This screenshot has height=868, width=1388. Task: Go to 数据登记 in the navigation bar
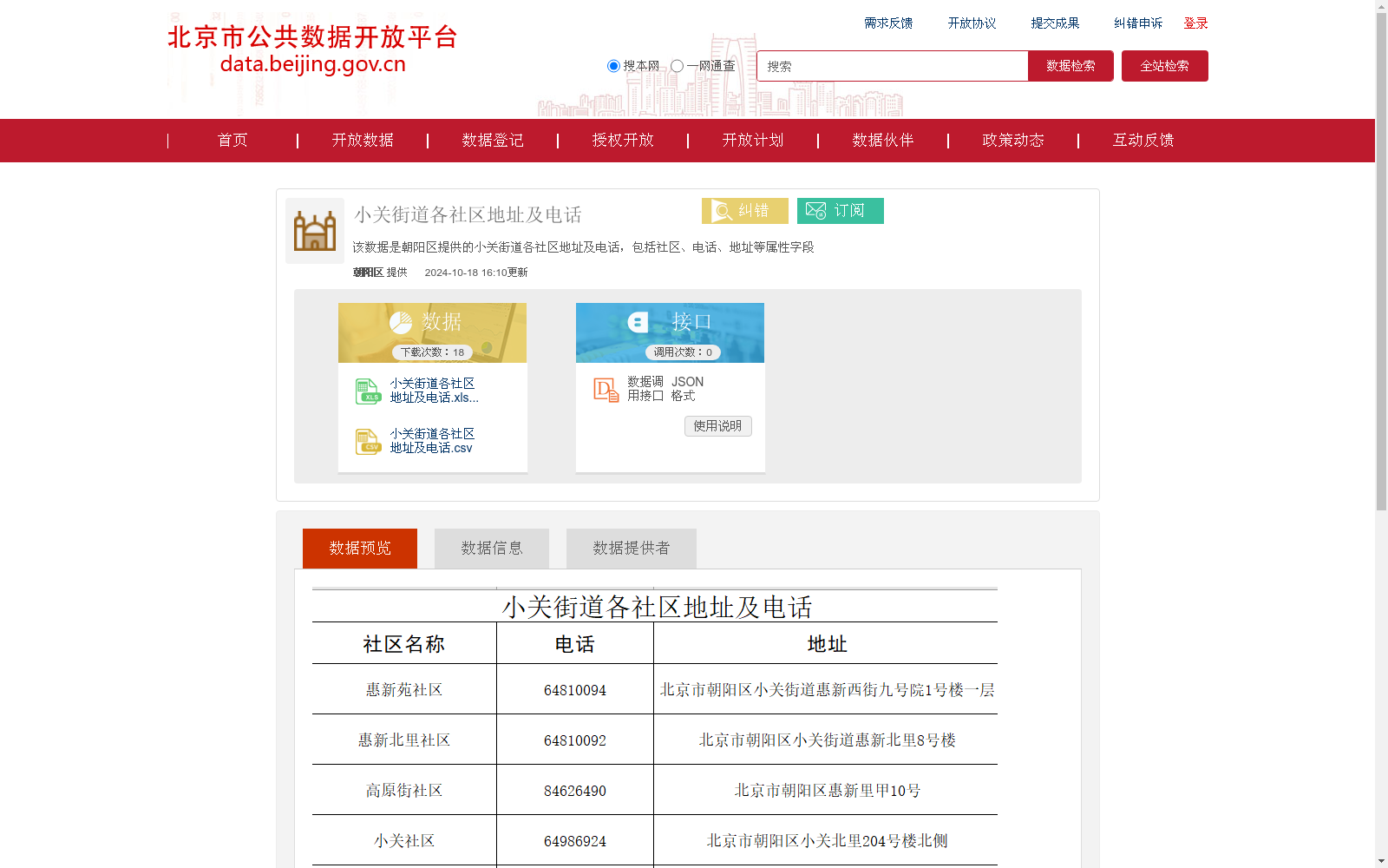[x=493, y=141]
